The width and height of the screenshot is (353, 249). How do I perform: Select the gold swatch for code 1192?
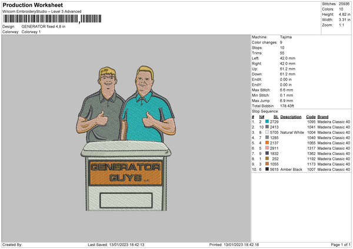267,159
